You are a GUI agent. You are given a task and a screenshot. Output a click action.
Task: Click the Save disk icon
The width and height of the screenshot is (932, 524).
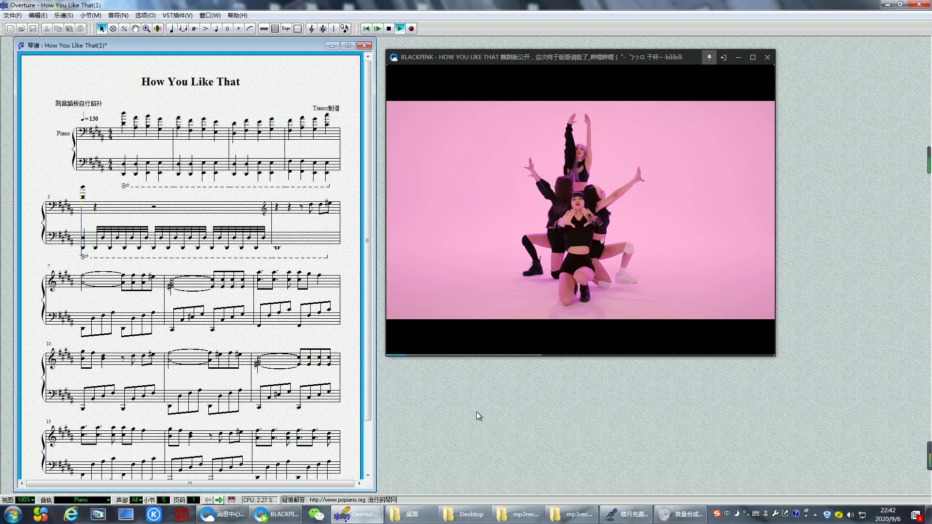(33, 29)
